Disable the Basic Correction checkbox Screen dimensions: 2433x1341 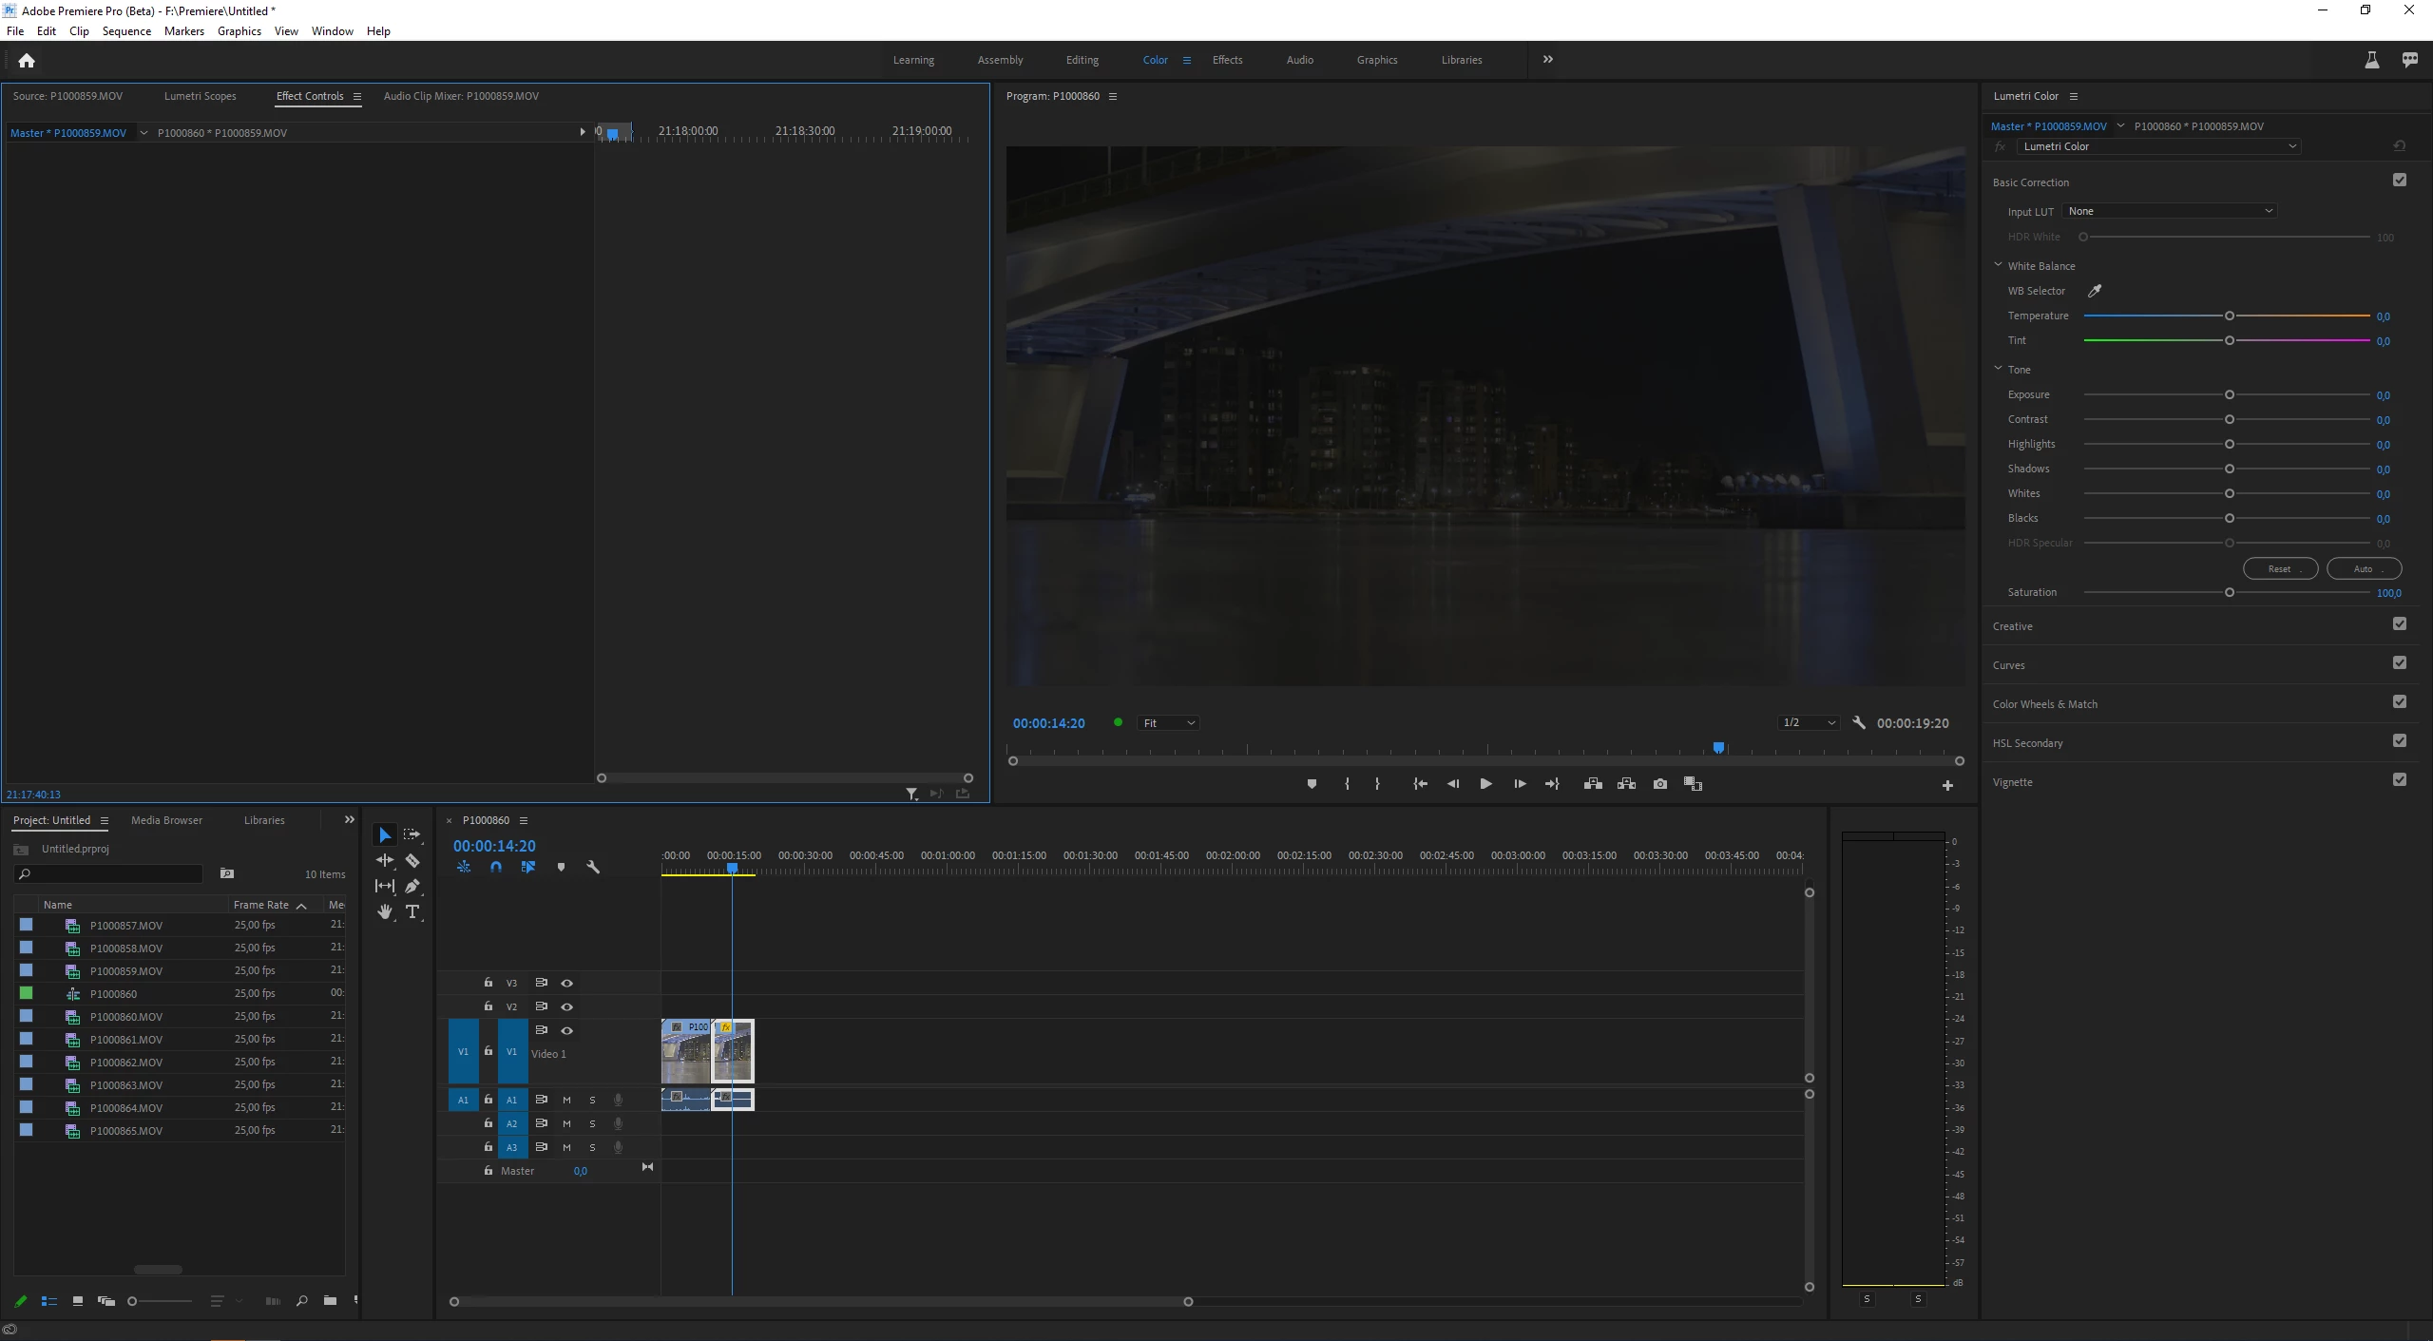(x=2399, y=181)
